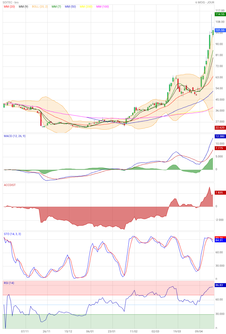Click the 90.00 price axis label

(x=219, y=44)
